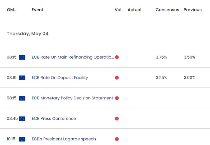210x145 pixels.
Task: Click red volatility dot for Main Refinancing rate
Action: (x=117, y=57)
